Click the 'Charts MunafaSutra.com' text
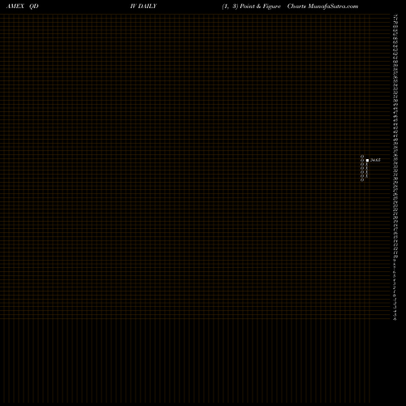This screenshot has width=406, height=406. [x=322, y=6]
